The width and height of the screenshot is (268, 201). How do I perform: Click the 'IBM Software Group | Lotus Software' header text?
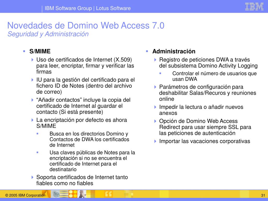(88, 8)
